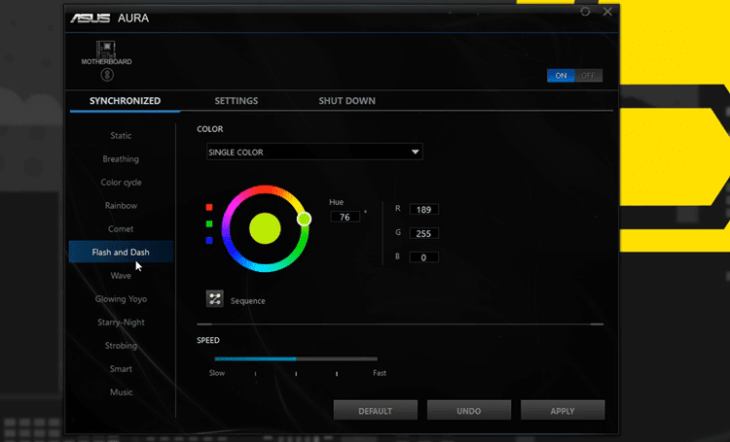Select the Flash and Dash effect

pyautogui.click(x=121, y=252)
